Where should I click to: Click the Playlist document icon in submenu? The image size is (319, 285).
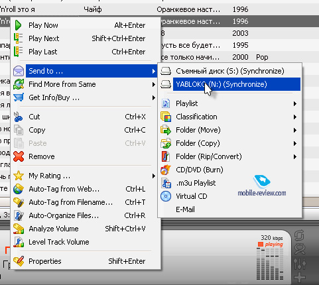coord(166,103)
